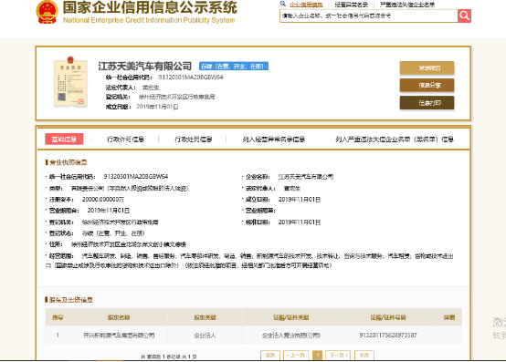Image resolution: width=506 pixels, height=362 pixels.
Task: Open the 经营异常名录 link at top
Action: click(x=351, y=5)
